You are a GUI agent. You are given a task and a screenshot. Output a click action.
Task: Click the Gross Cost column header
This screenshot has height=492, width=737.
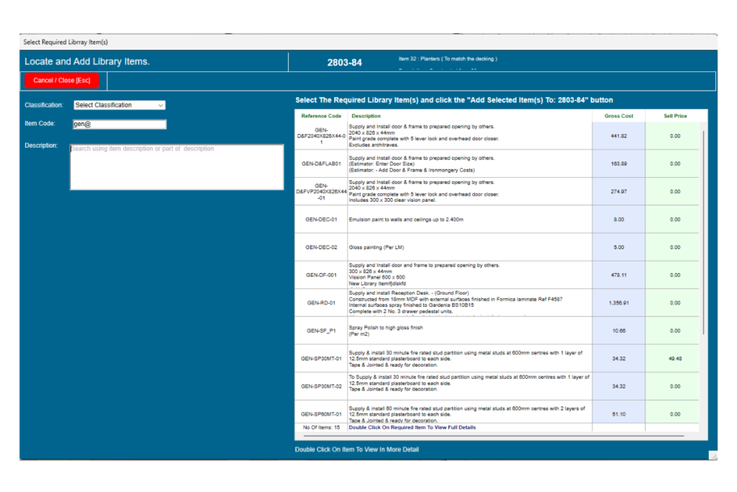coord(618,116)
